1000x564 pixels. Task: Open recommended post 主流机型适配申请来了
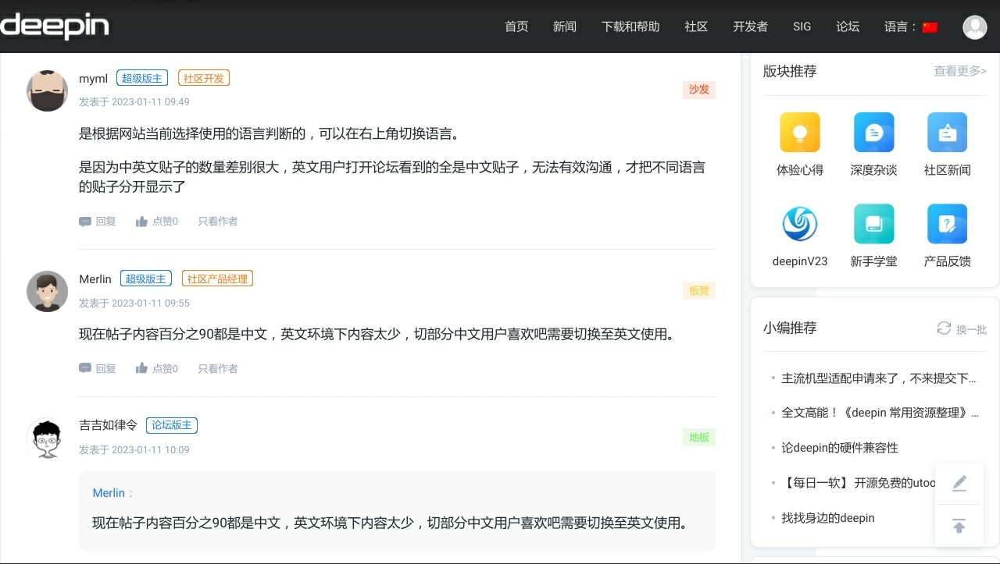879,378
